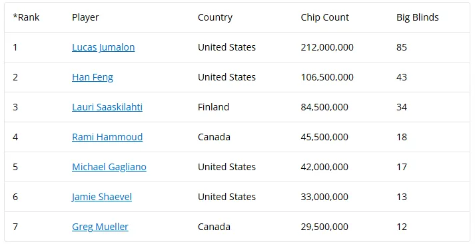
Task: Click the 13 big blinds value
Action: coord(402,197)
